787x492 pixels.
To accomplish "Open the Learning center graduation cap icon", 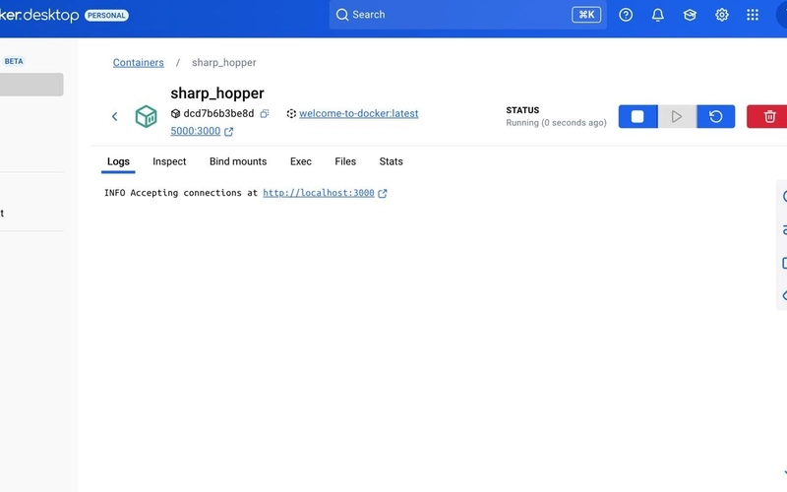I will click(x=690, y=15).
